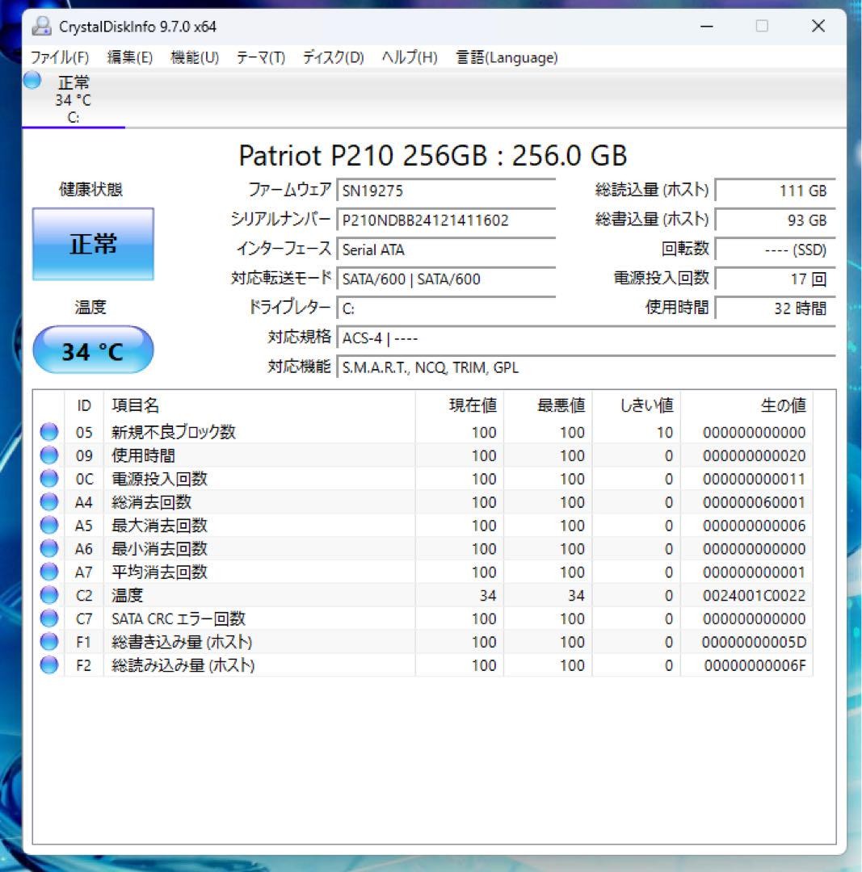
Task: Click the 健康状態 label
Action: pyautogui.click(x=90, y=190)
